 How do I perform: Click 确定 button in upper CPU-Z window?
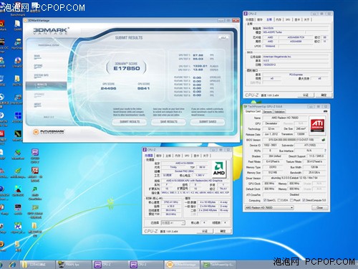(x=324, y=95)
